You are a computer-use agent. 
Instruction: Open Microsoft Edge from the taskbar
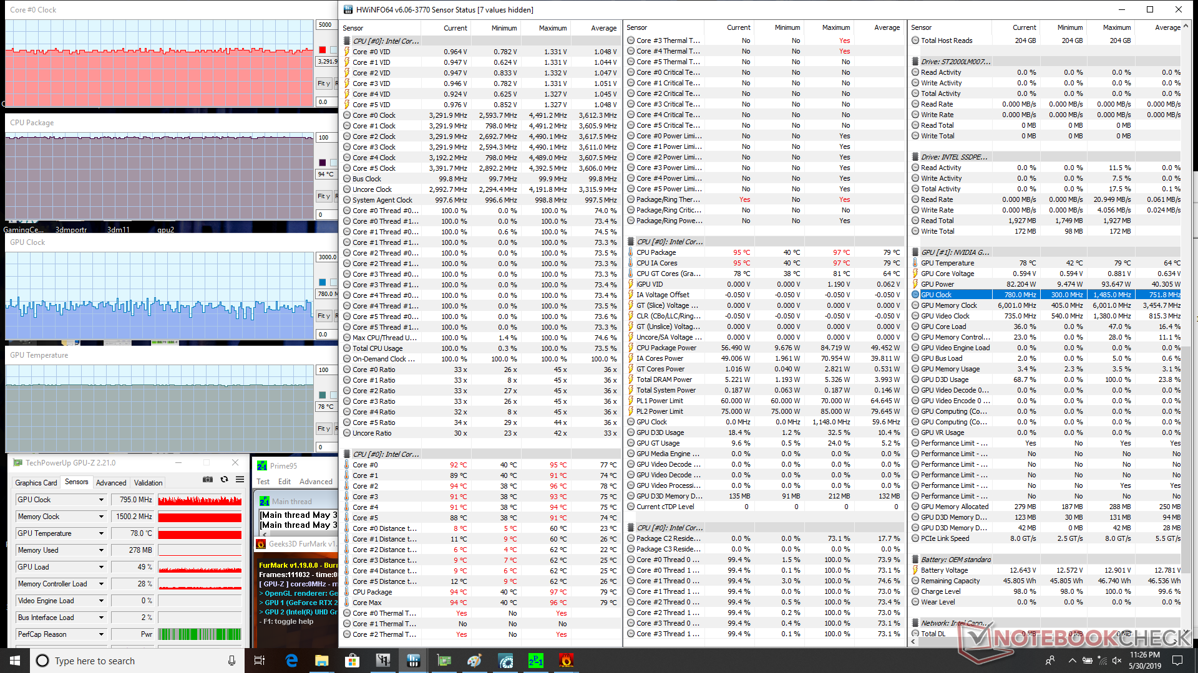[291, 661]
